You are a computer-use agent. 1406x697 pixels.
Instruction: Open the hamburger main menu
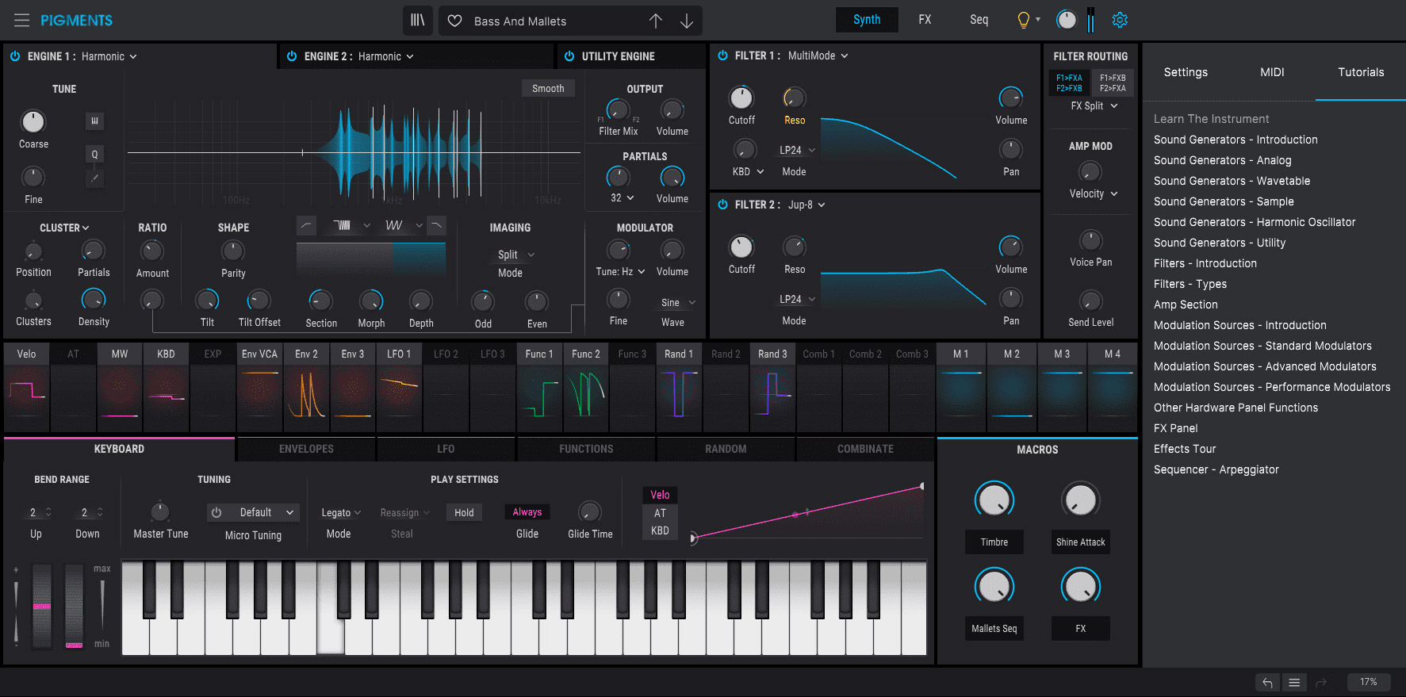click(21, 20)
